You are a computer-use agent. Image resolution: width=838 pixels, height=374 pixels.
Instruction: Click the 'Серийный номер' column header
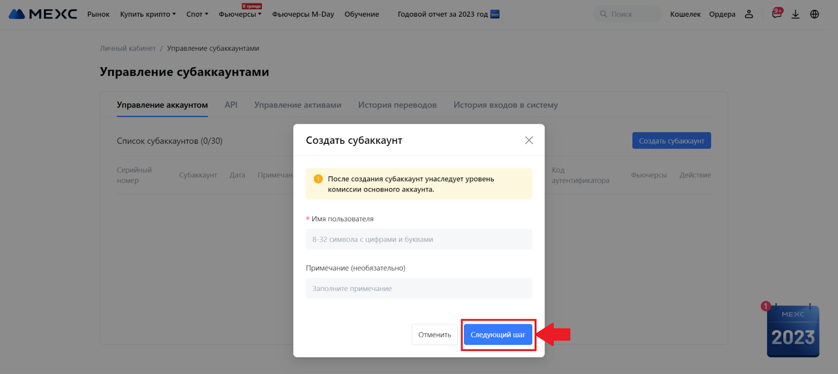[x=134, y=175]
